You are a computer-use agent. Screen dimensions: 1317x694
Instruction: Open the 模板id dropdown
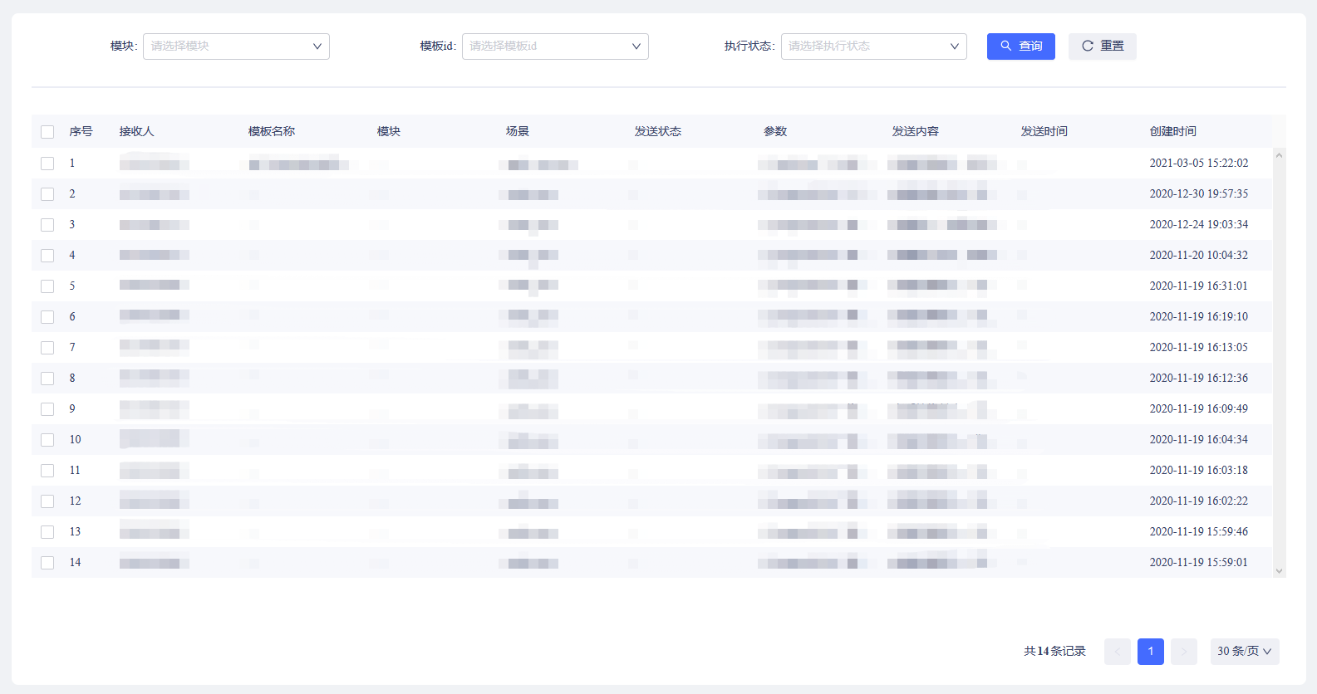[555, 46]
